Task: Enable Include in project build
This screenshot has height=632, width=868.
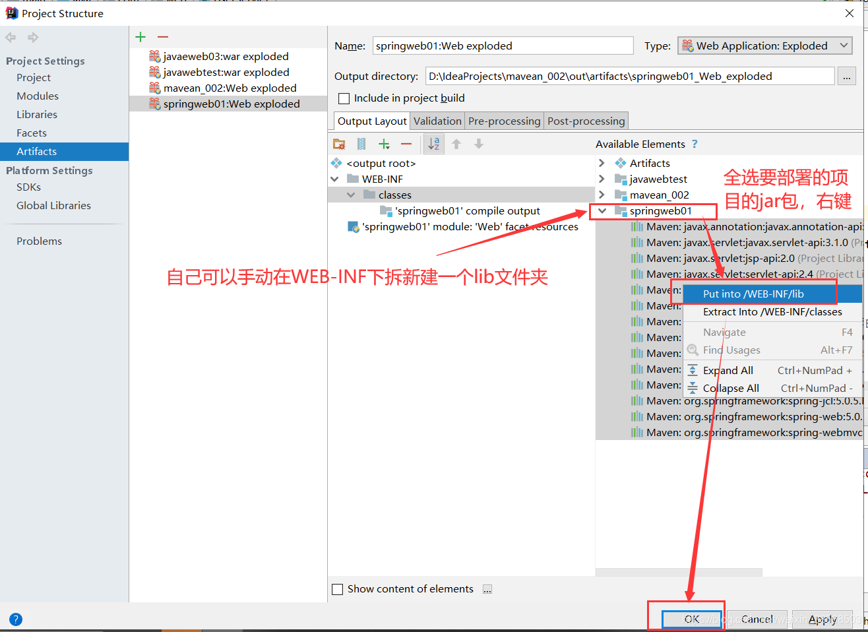Action: [344, 98]
